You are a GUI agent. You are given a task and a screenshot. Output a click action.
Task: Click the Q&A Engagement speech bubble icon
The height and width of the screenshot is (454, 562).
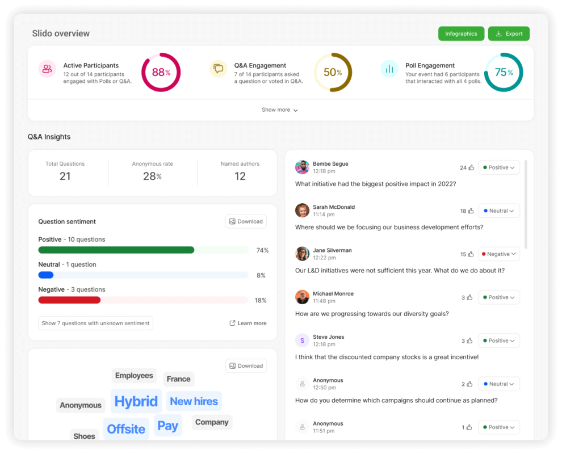(x=219, y=69)
